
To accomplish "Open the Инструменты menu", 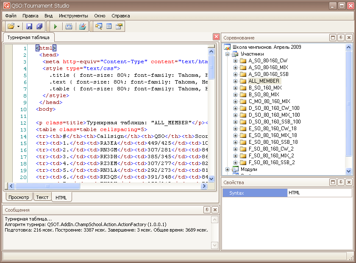I will tap(73, 16).
